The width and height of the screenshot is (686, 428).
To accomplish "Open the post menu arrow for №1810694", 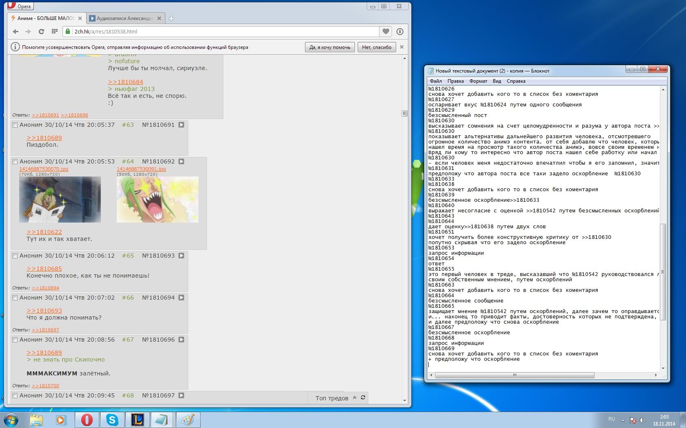I will click(181, 298).
